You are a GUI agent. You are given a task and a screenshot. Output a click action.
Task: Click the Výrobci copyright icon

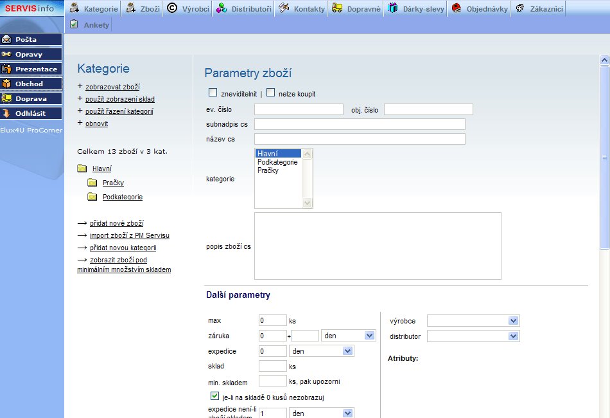pyautogui.click(x=172, y=8)
